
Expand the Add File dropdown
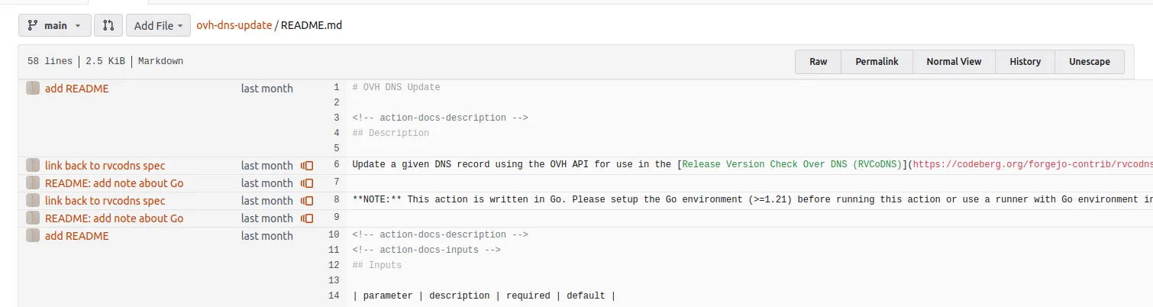pos(158,25)
